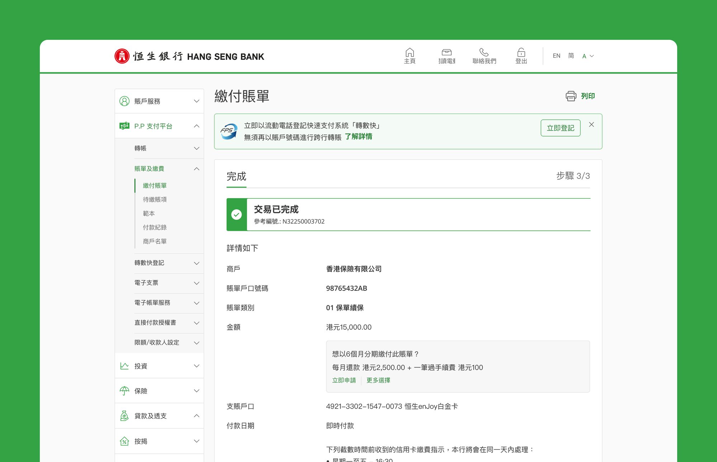Collapse the 賬單及繳費 submenu chevron

point(196,168)
